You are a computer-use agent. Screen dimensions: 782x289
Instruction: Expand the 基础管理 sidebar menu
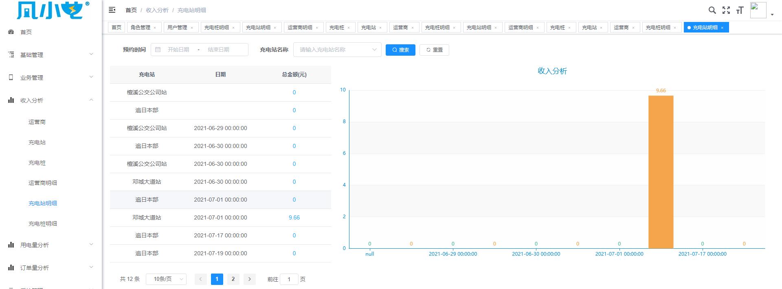51,55
